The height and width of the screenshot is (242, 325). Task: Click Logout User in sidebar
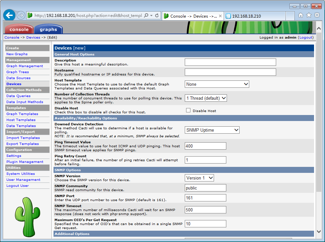[x=18, y=186]
